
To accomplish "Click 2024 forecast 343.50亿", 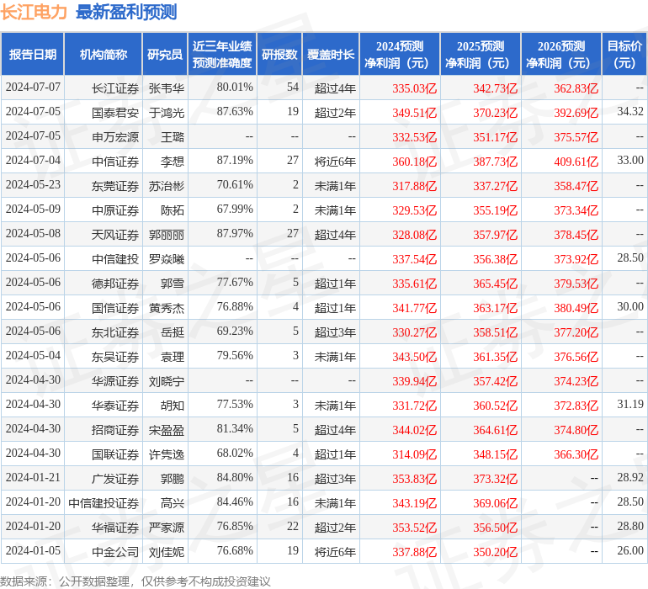I will pyautogui.click(x=415, y=356).
